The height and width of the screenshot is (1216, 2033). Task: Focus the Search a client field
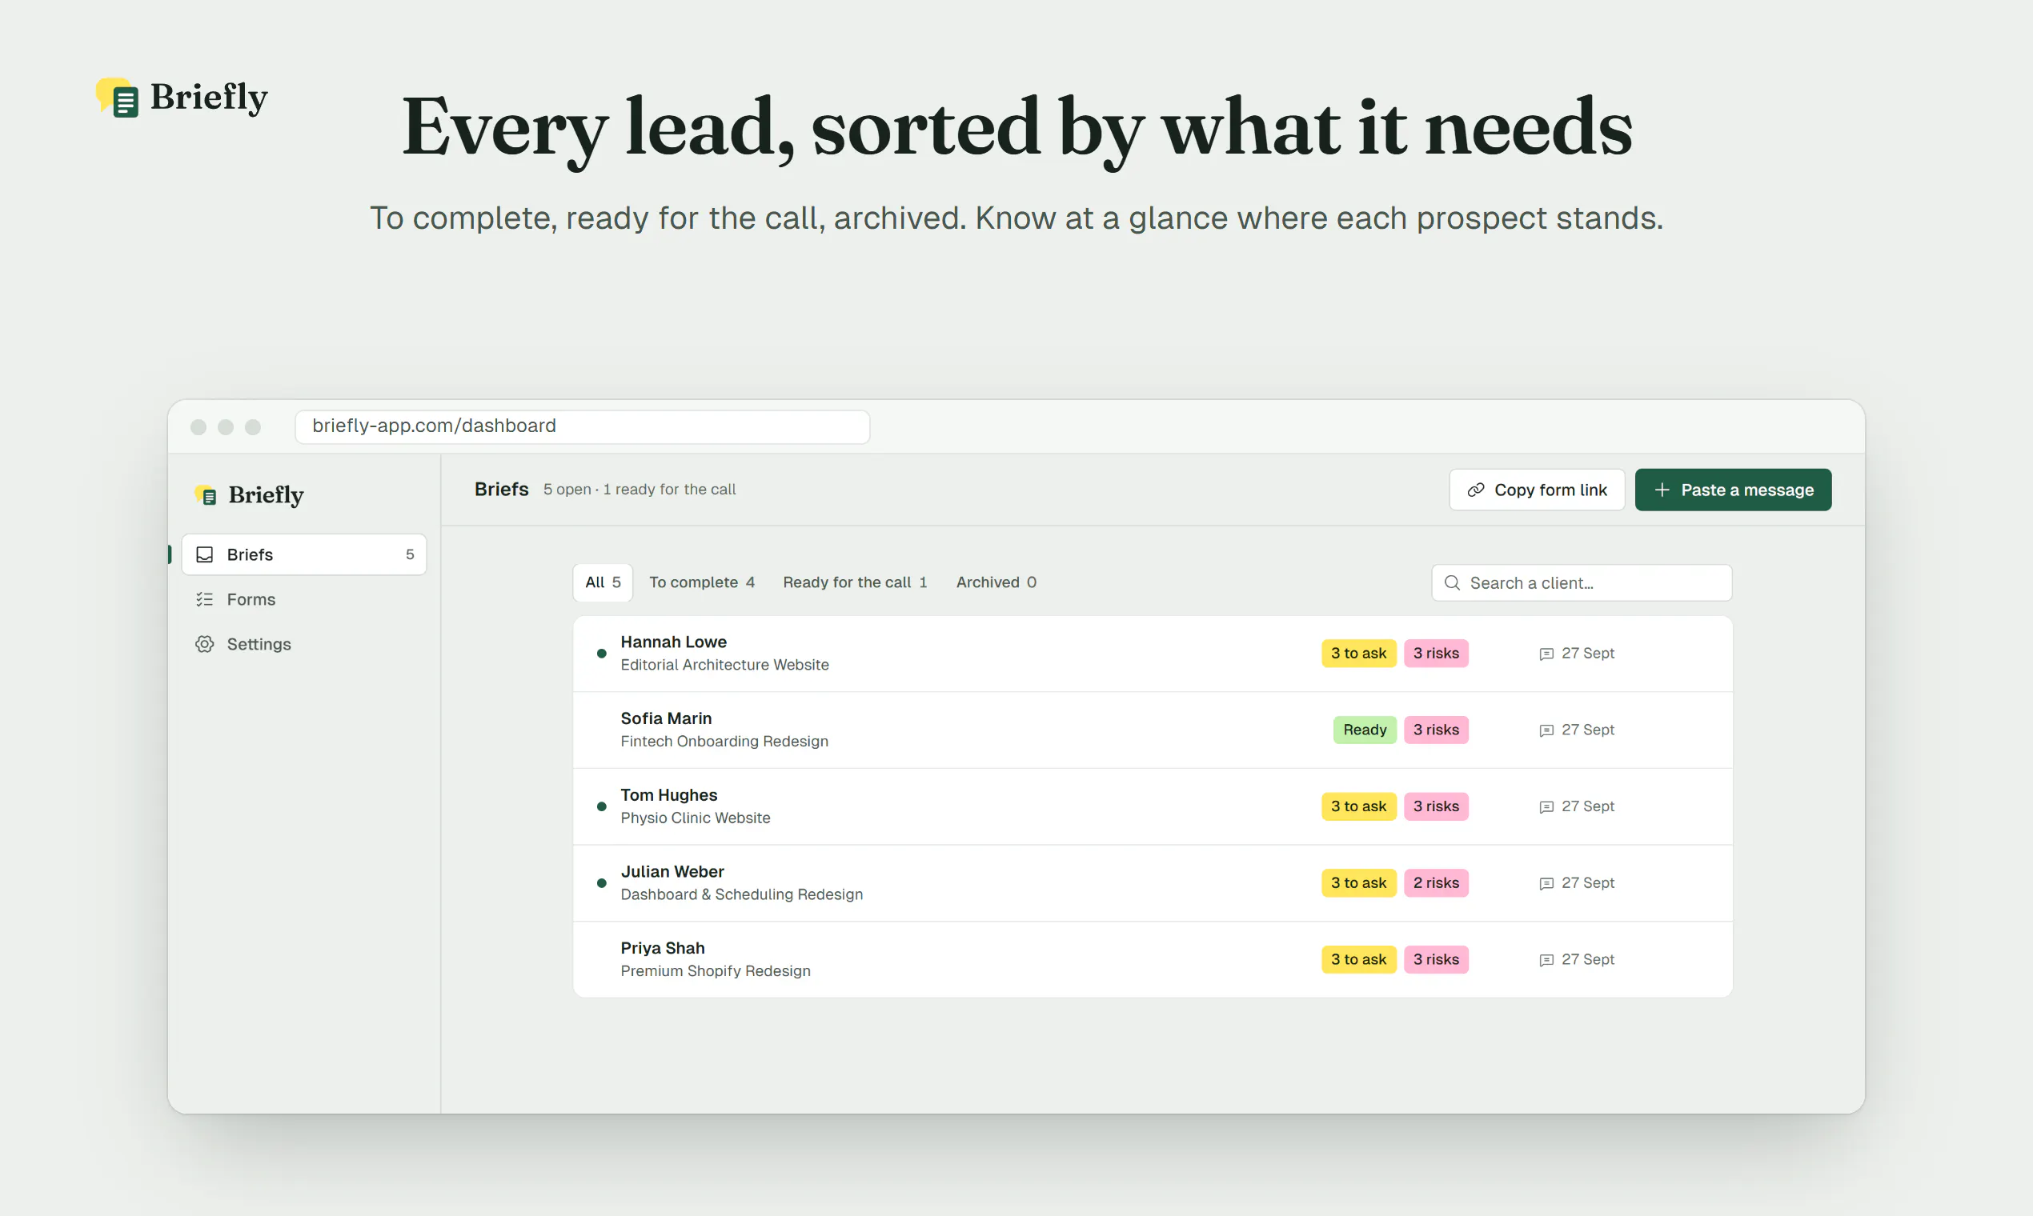tap(1582, 582)
